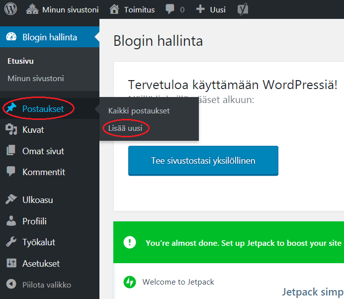Click the WordPress logo icon
This screenshot has width=344, height=299.
(x=10, y=9)
